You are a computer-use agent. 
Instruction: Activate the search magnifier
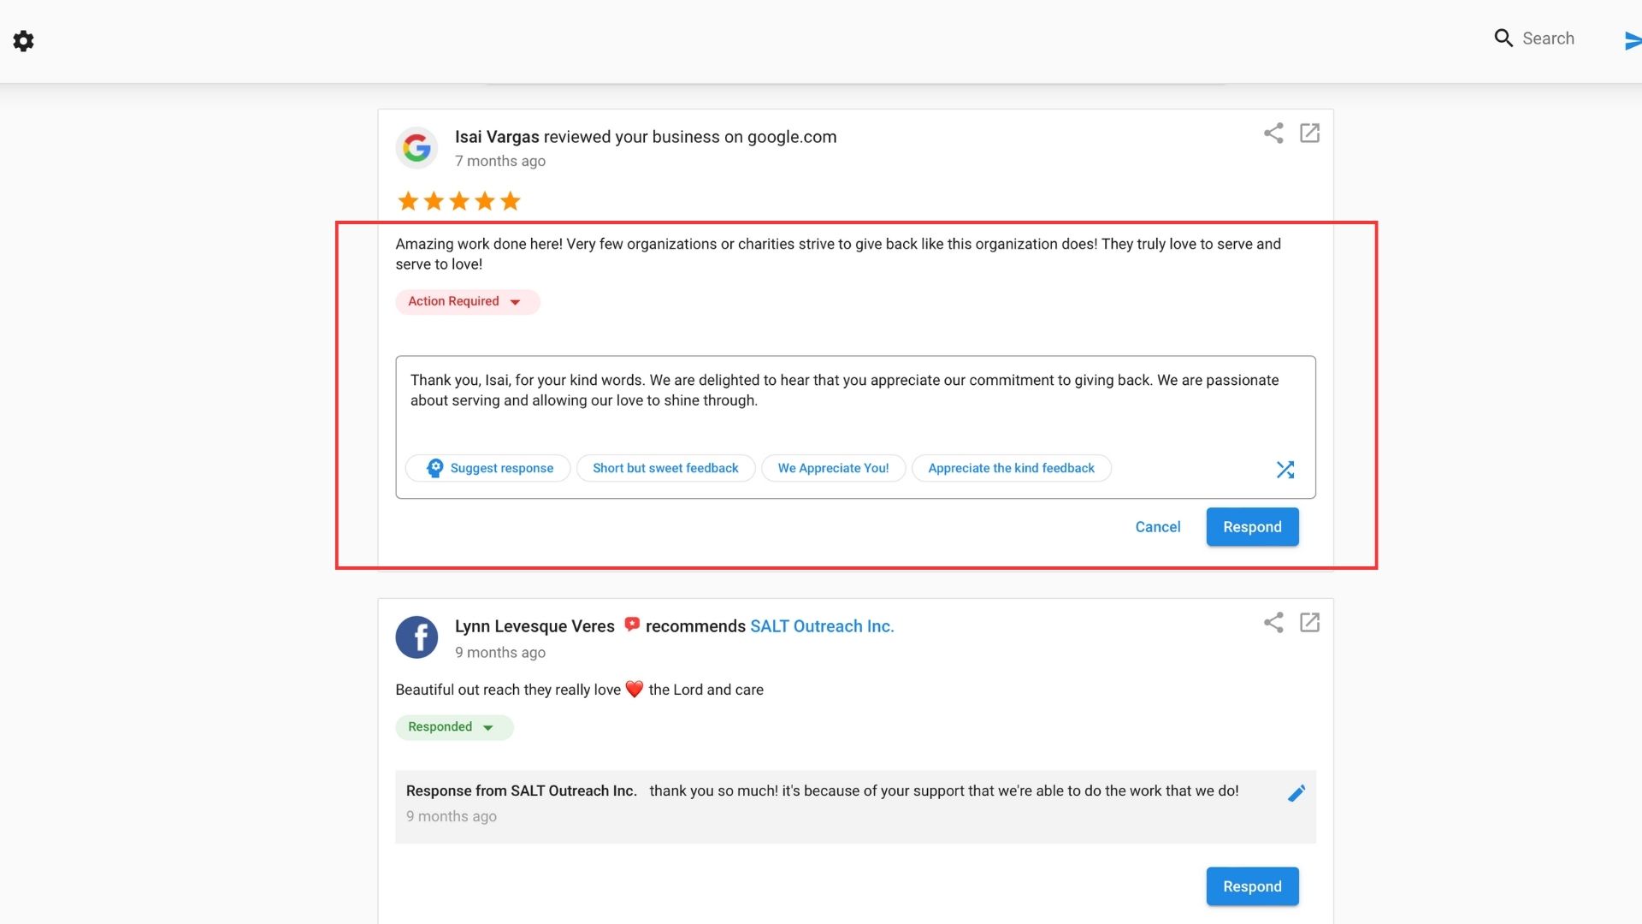(1503, 38)
